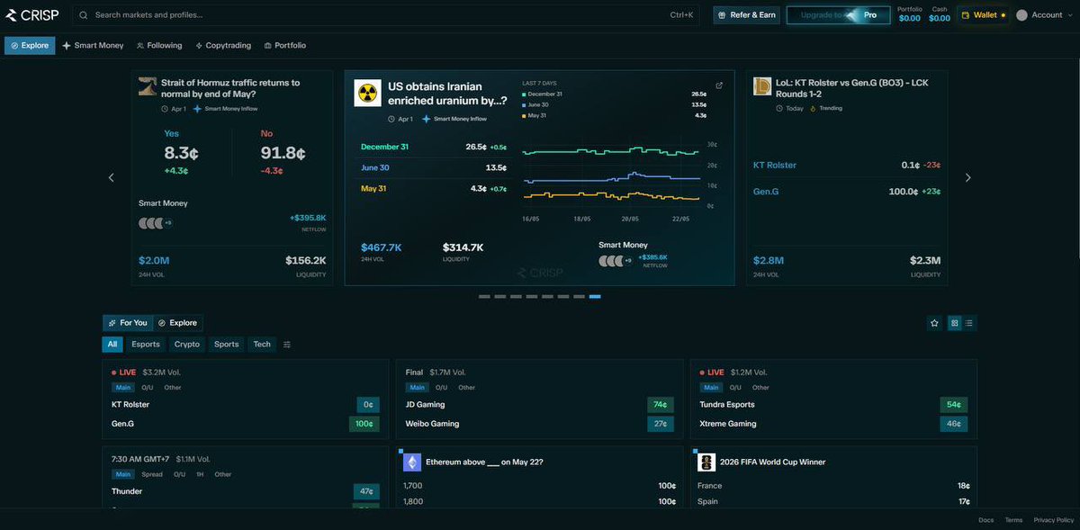Buy Tundra Esports at 54¢

point(954,405)
